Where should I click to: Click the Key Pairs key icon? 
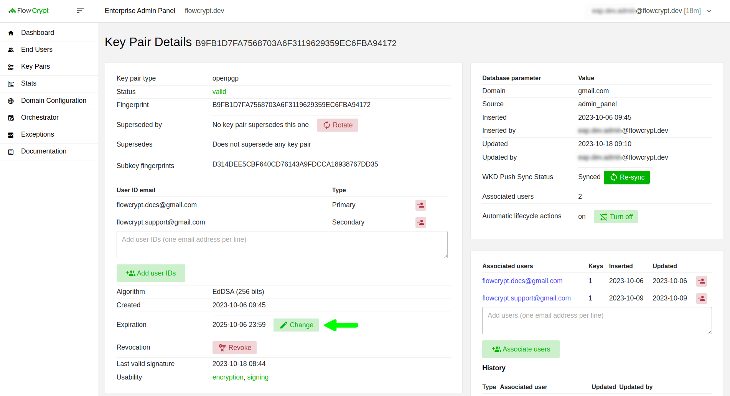tap(11, 67)
